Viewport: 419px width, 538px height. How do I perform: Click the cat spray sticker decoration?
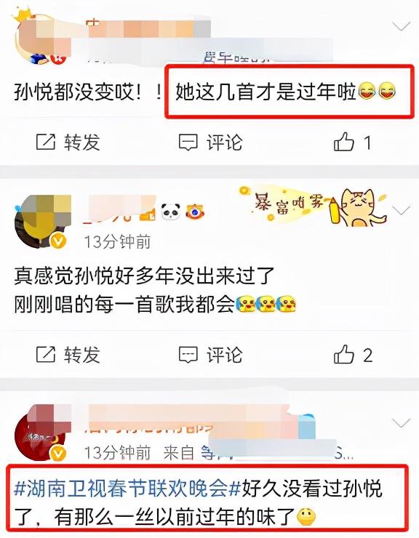pyautogui.click(x=314, y=205)
